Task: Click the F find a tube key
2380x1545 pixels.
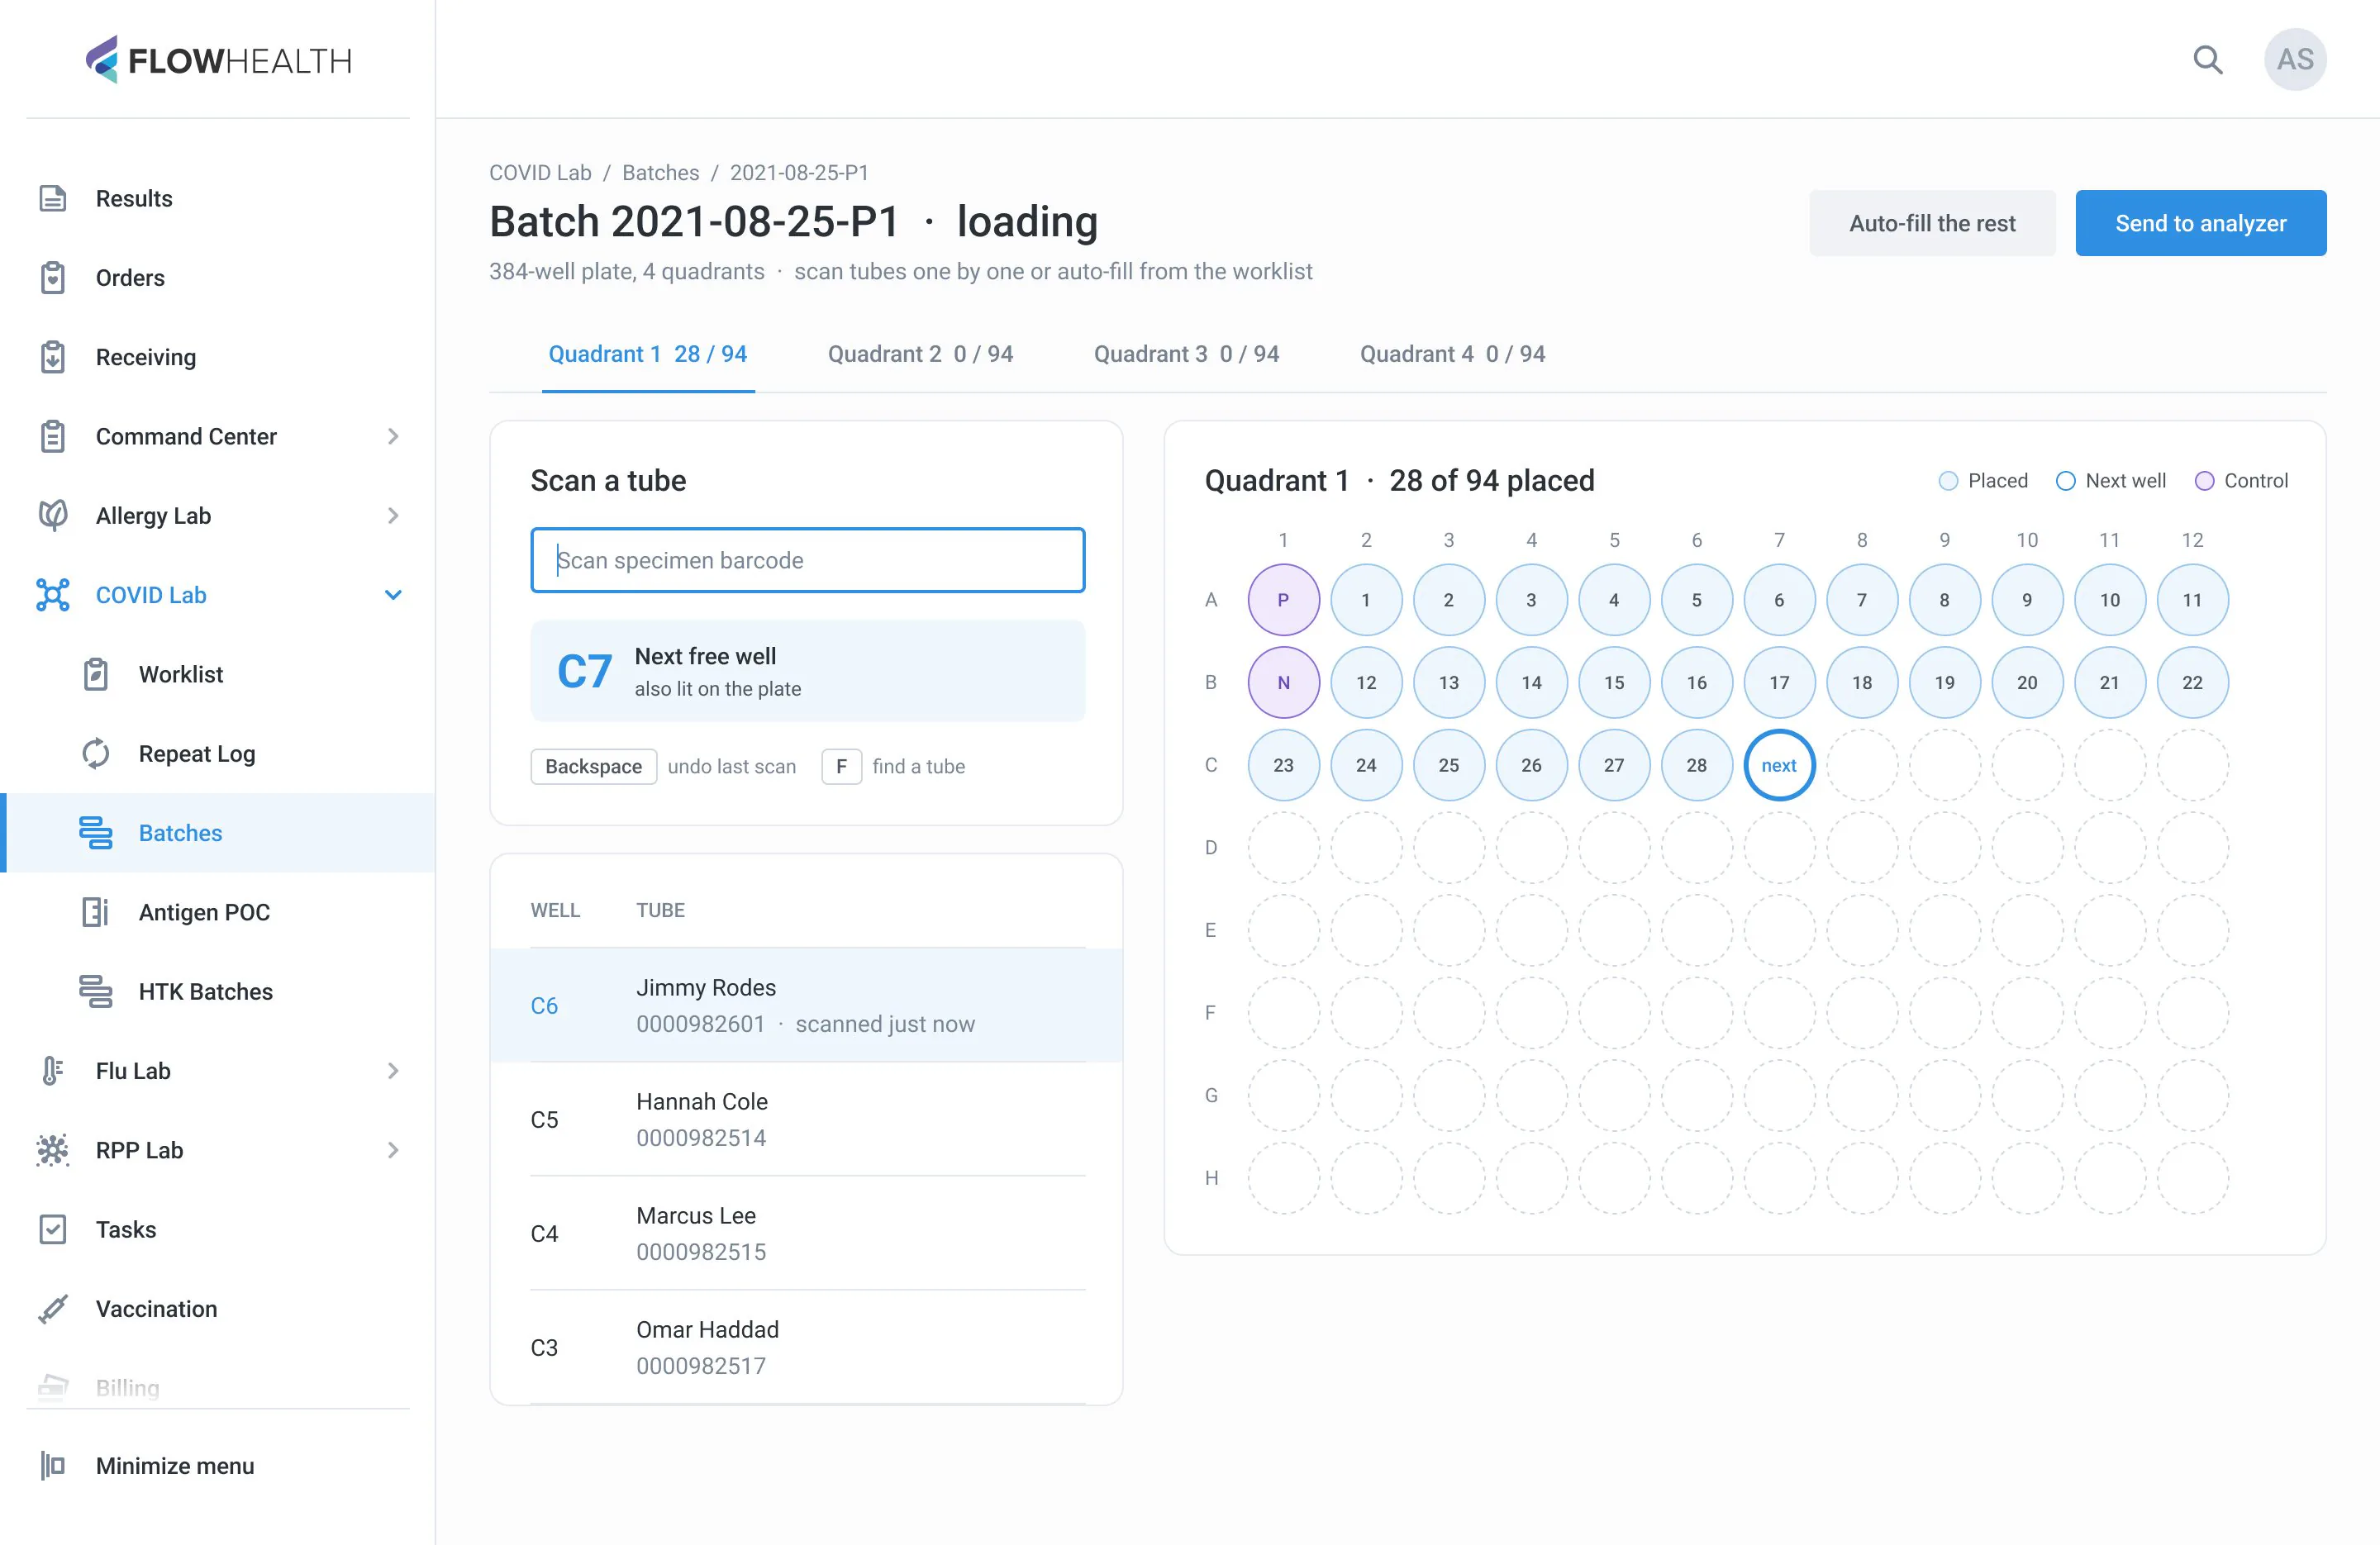Action: pos(841,766)
